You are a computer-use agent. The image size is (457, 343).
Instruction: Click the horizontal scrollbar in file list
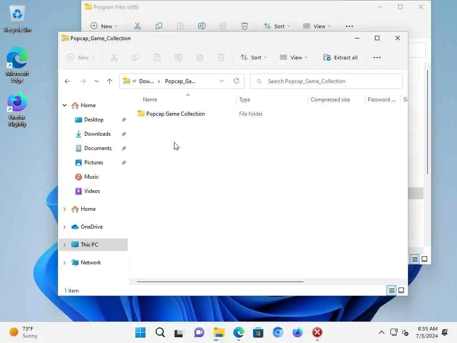tap(220, 282)
